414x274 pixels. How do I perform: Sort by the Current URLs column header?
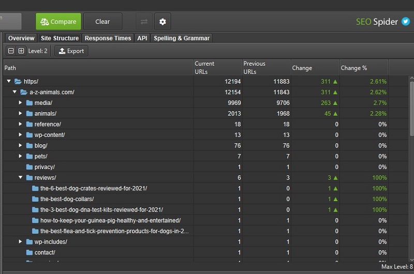(x=218, y=68)
